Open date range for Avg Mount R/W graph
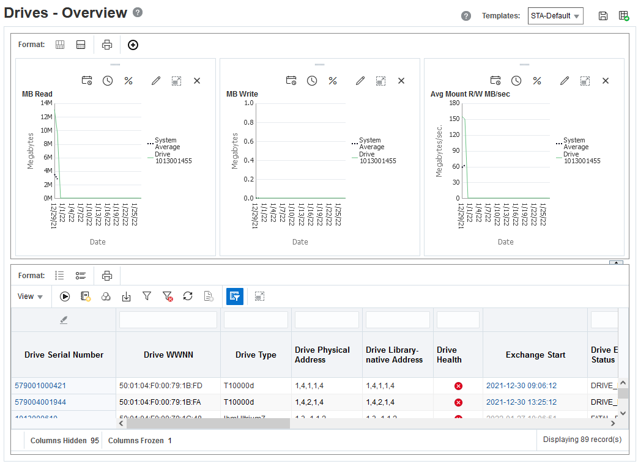The height and width of the screenshot is (464, 638). [495, 81]
